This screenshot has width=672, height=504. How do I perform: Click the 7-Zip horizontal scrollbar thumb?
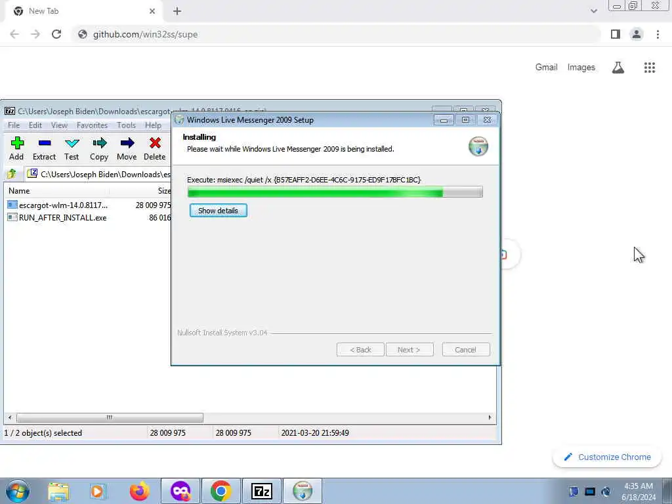(x=110, y=417)
